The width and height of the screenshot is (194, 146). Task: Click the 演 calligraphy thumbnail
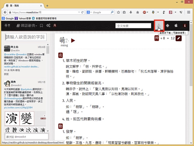[12, 118]
